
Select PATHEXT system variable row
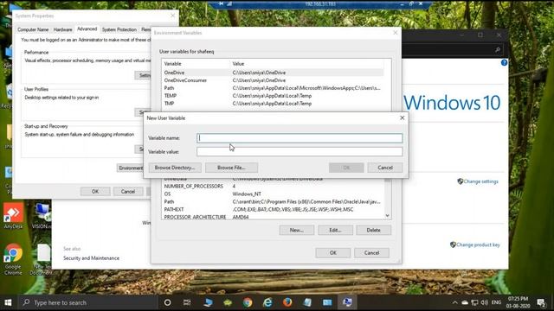(x=273, y=209)
